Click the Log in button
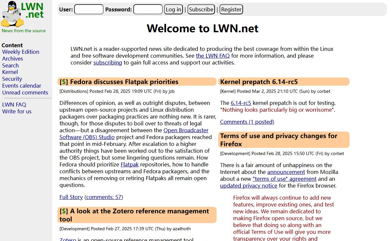Viewport: 392px width, 241px height. 173,9
